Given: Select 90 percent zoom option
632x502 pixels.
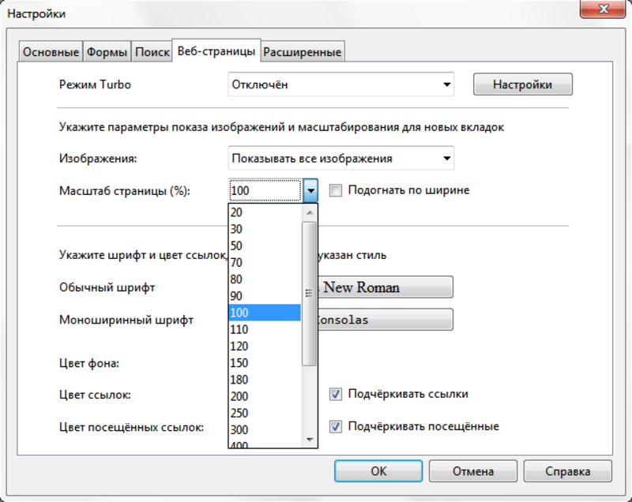Looking at the screenshot, I should 265,296.
